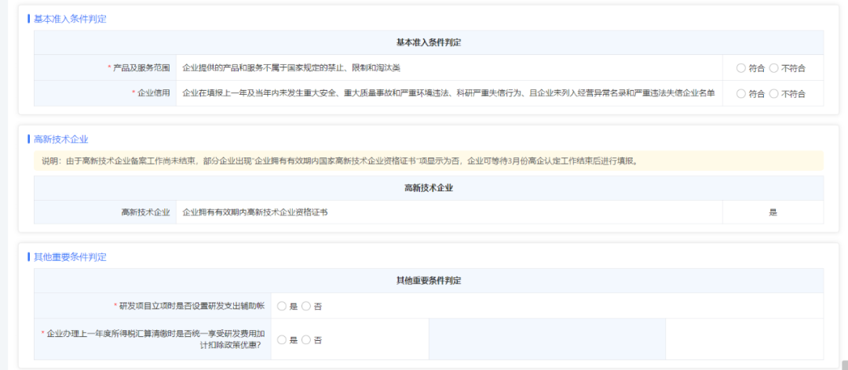Mark 否 for 研发支出辅助帐 question
The height and width of the screenshot is (370, 848).
pos(306,307)
